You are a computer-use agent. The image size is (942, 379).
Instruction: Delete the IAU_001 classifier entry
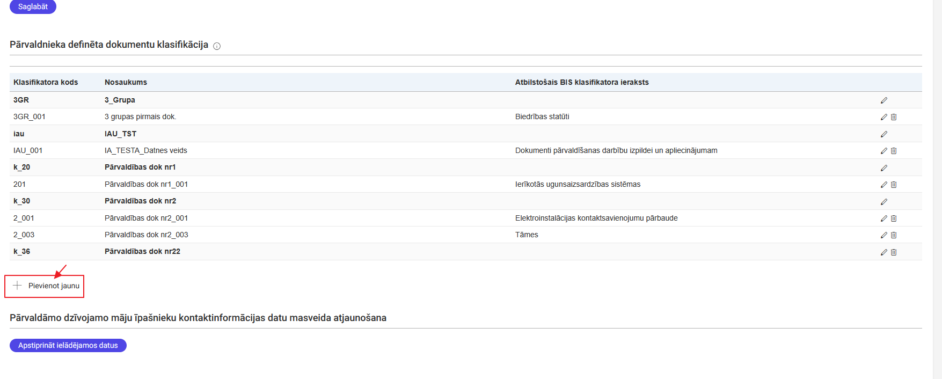tap(894, 151)
